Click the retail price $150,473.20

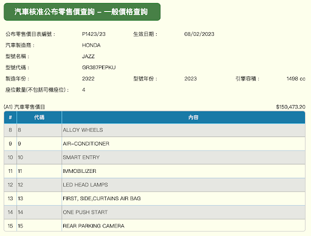(290, 107)
